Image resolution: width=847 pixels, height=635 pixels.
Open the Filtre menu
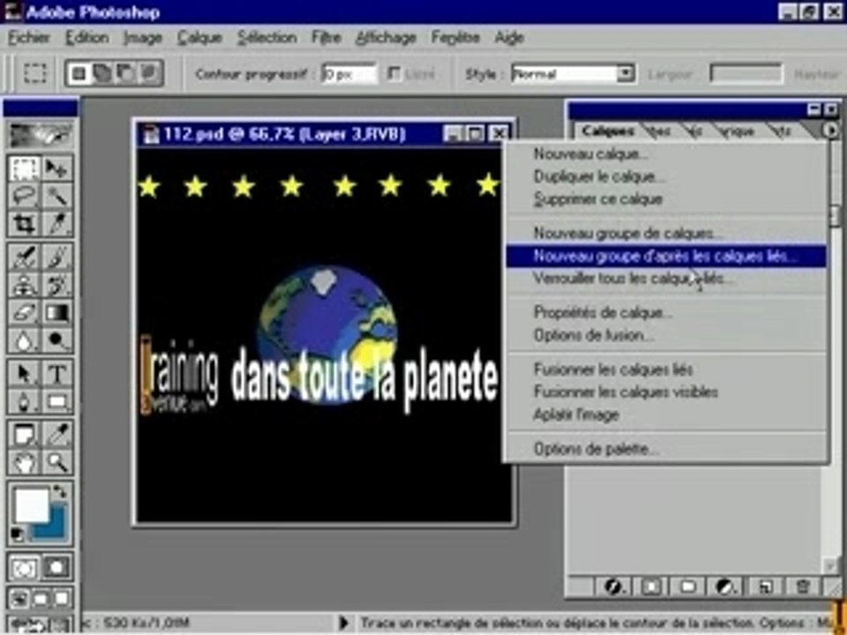326,37
